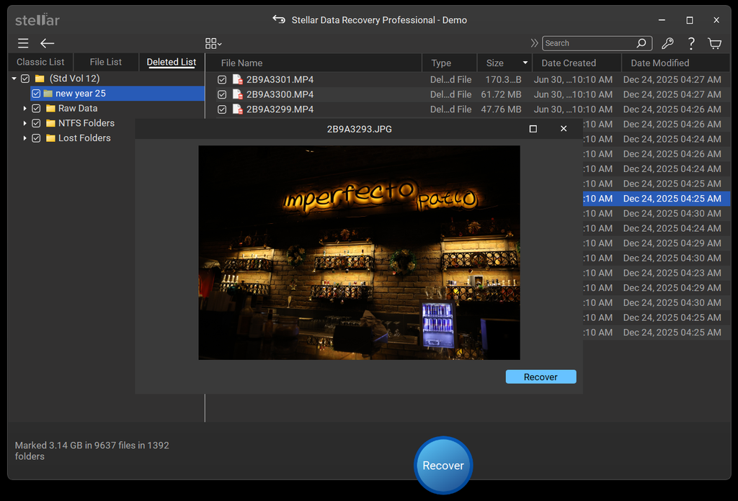Expand the Raw Data tree node

click(25, 109)
